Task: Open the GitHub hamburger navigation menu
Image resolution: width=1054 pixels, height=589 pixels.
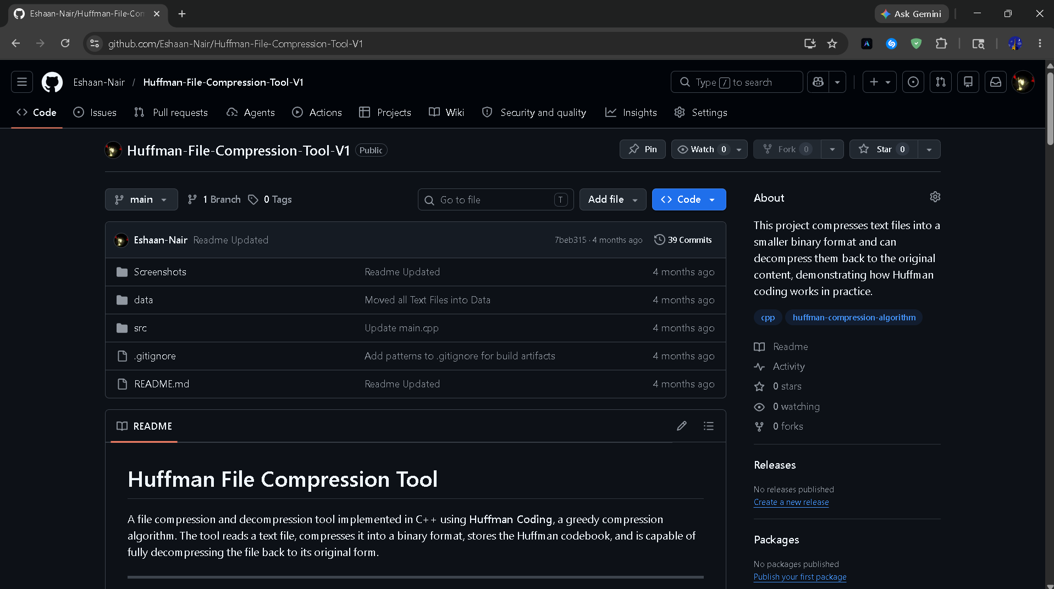Action: 22,82
